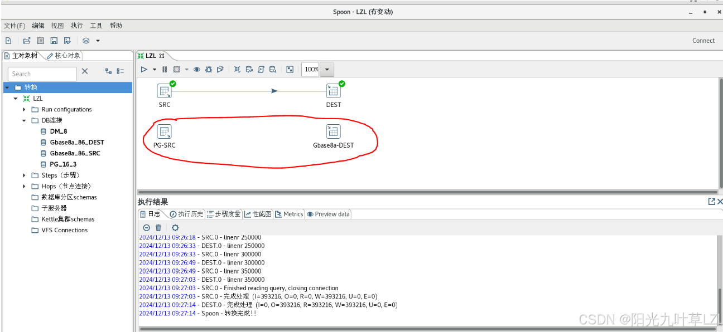Click the new file icon in main toolbar

point(8,41)
